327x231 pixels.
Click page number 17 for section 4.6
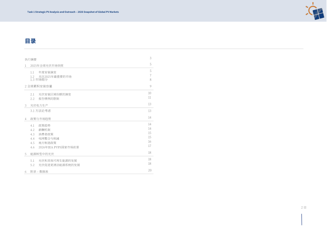pos(150,146)
